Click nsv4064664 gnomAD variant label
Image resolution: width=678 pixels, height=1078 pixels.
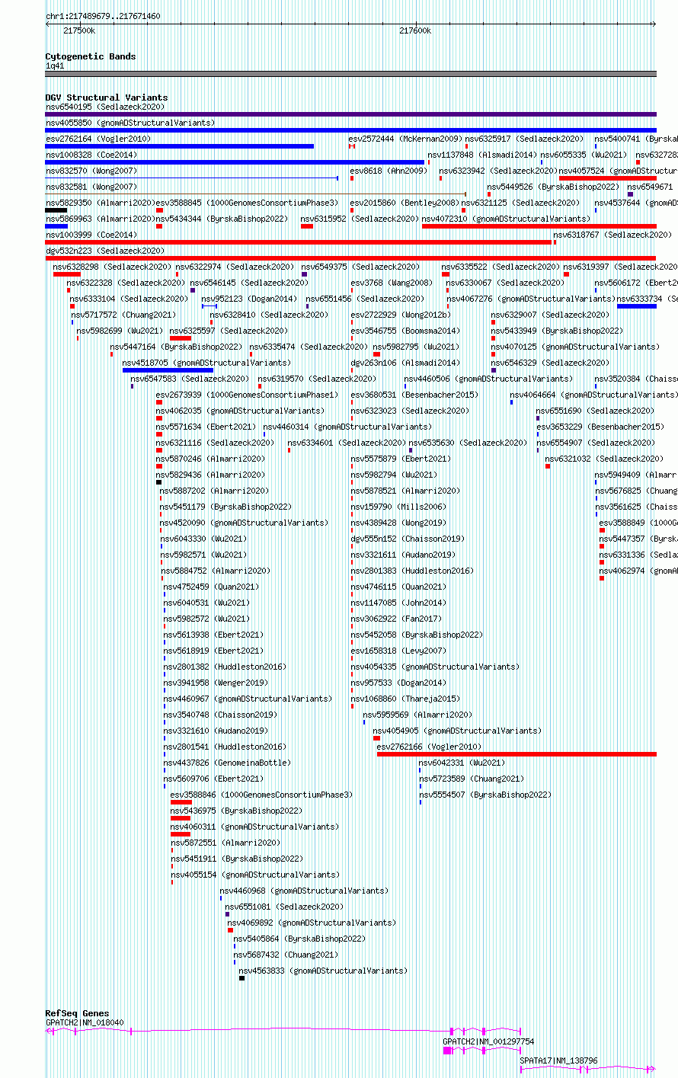(x=594, y=395)
